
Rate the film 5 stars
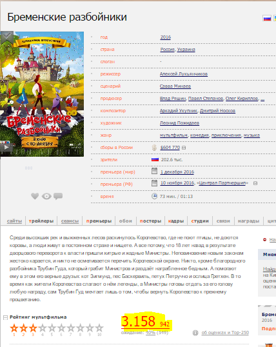click(x=52, y=328)
